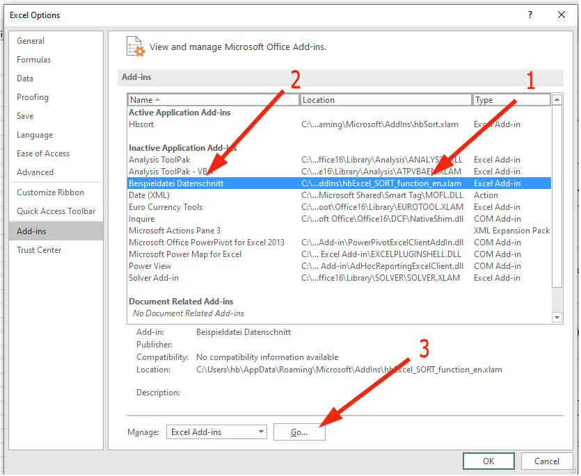581x476 pixels.
Task: Click the Cancel button
Action: click(x=547, y=461)
